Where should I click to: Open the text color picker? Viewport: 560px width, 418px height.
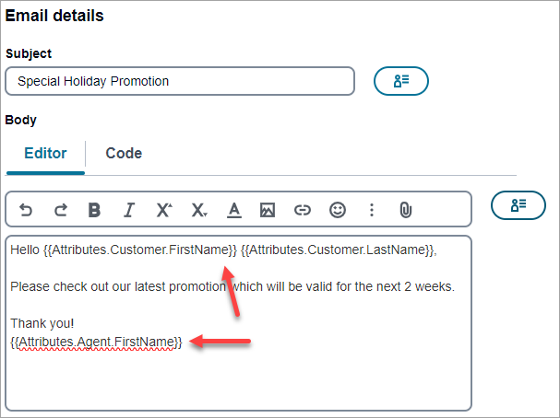pos(233,210)
